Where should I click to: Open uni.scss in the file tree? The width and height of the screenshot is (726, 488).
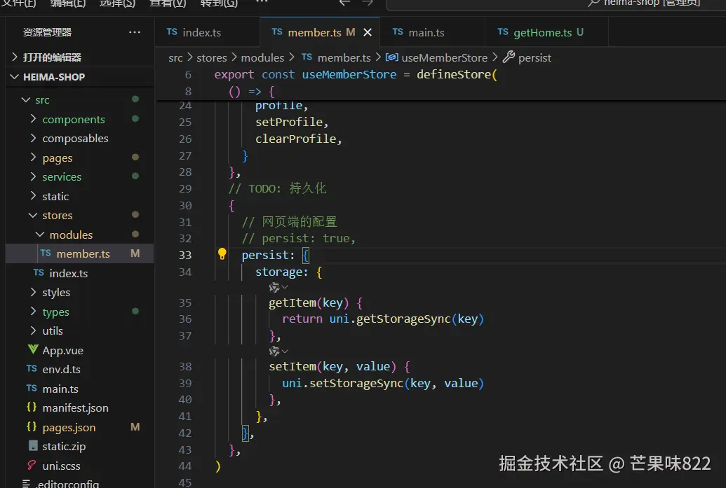80,466
